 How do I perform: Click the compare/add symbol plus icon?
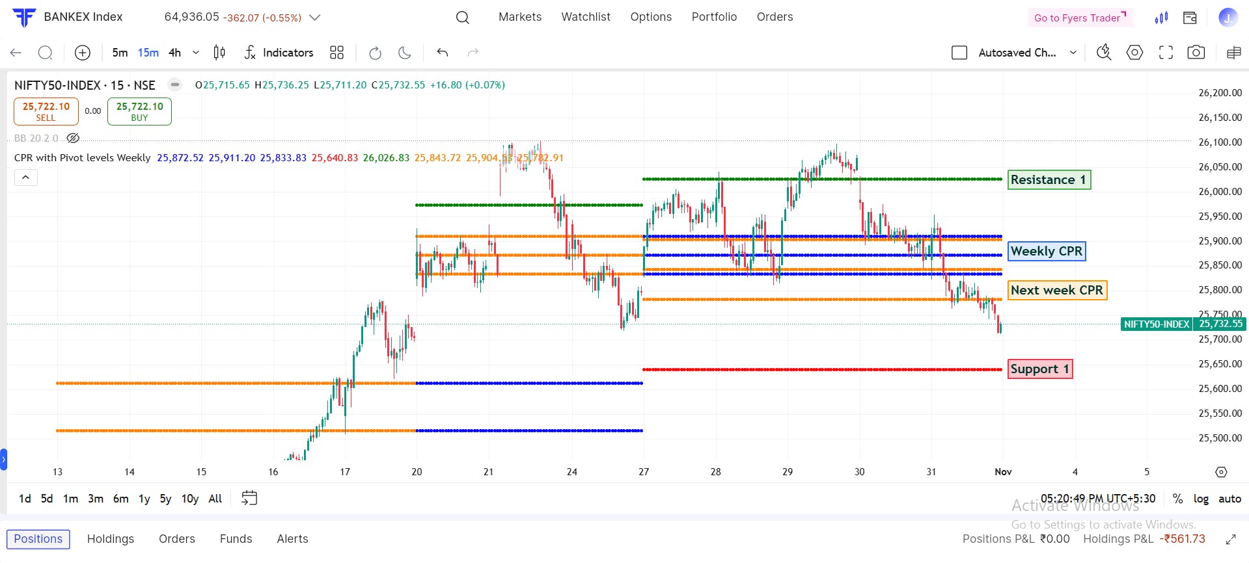tap(83, 53)
